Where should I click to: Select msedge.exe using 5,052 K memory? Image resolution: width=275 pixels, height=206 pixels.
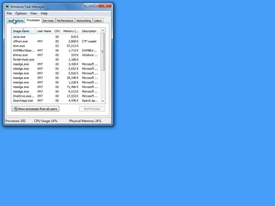click(56, 69)
